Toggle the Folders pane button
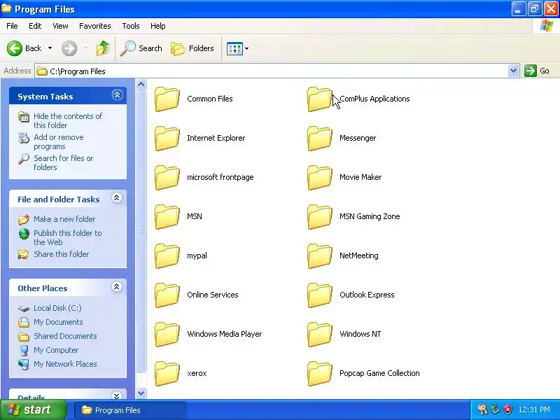This screenshot has height=420, width=560. (192, 48)
